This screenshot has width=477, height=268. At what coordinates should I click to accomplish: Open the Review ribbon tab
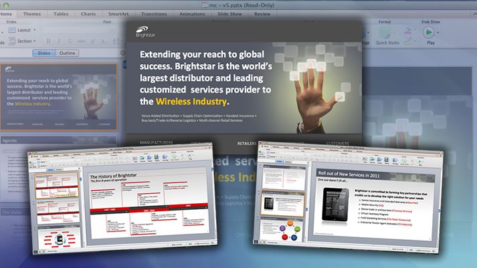pos(262,14)
